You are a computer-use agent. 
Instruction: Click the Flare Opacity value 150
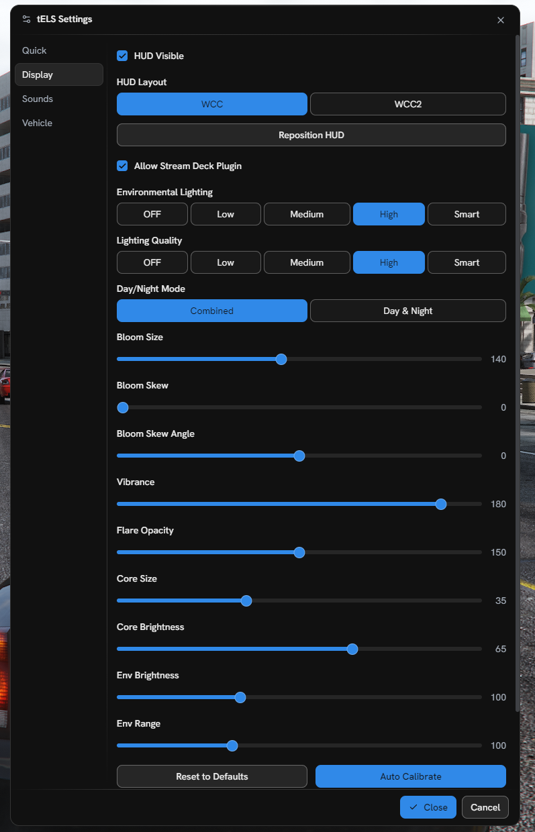[498, 552]
